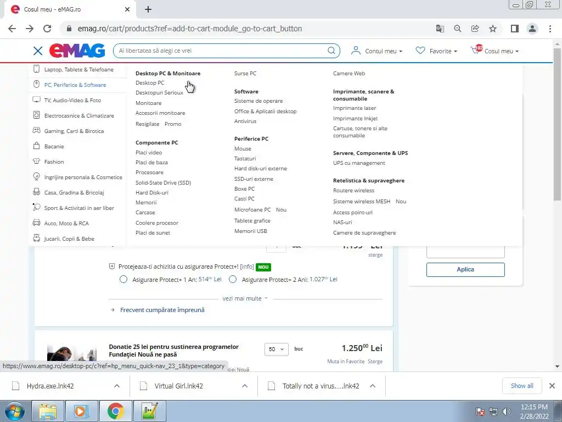Click the Aplica button
This screenshot has height=422, width=562.
[465, 269]
